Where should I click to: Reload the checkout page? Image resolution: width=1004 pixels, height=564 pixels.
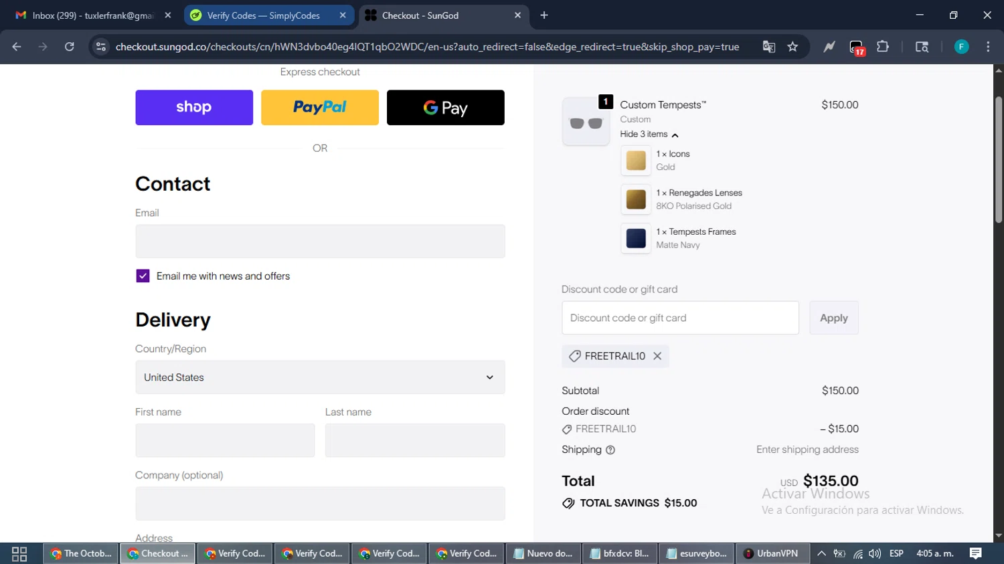pyautogui.click(x=69, y=47)
